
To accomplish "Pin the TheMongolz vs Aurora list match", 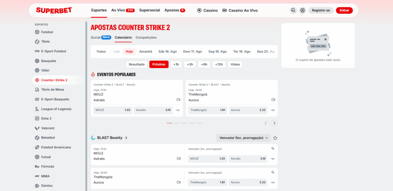I will (273, 172).
